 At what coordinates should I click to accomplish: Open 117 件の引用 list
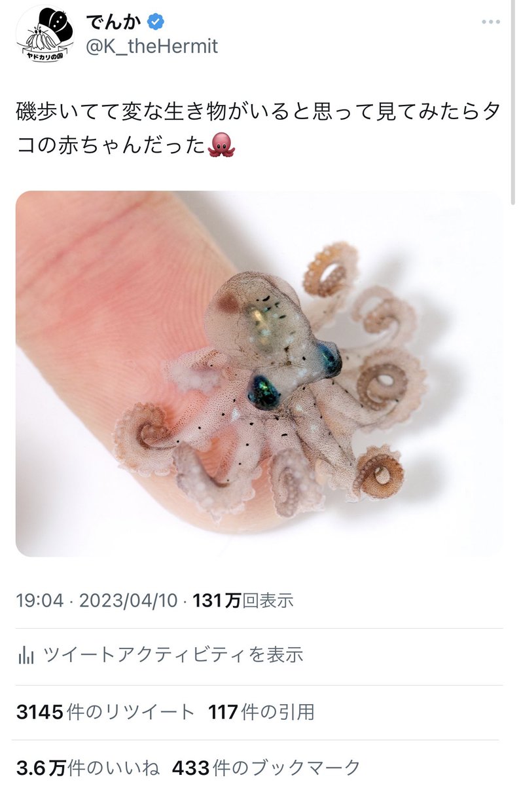tap(261, 711)
